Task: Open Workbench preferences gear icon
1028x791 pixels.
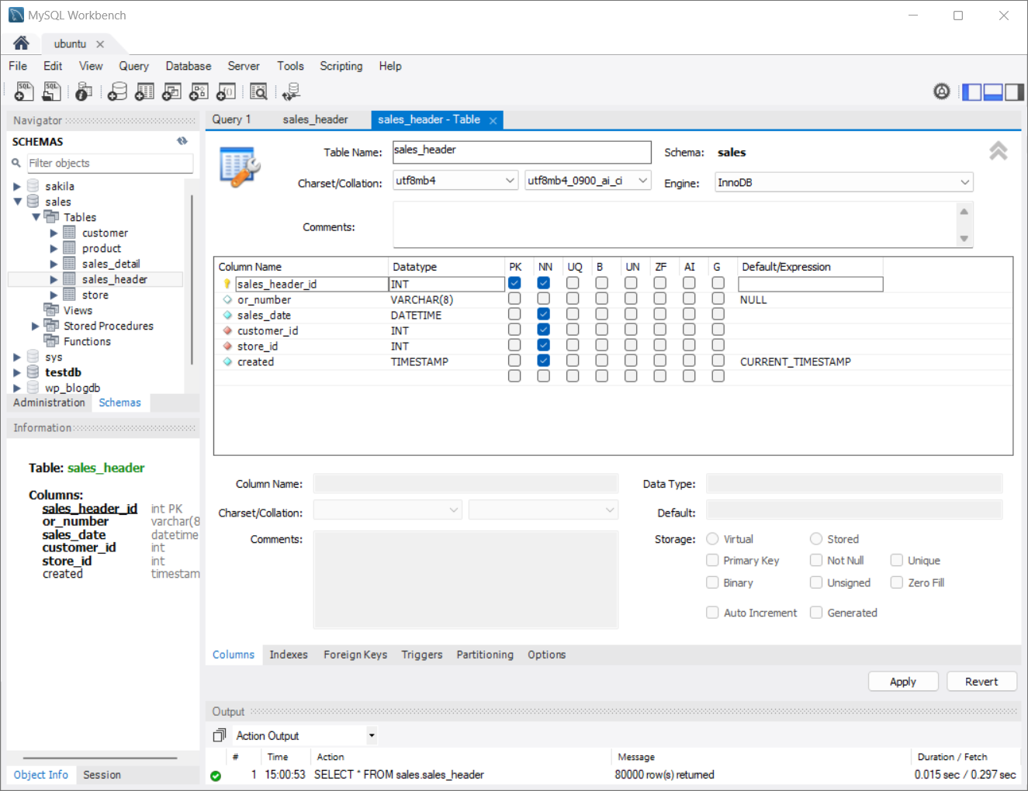Action: (941, 92)
